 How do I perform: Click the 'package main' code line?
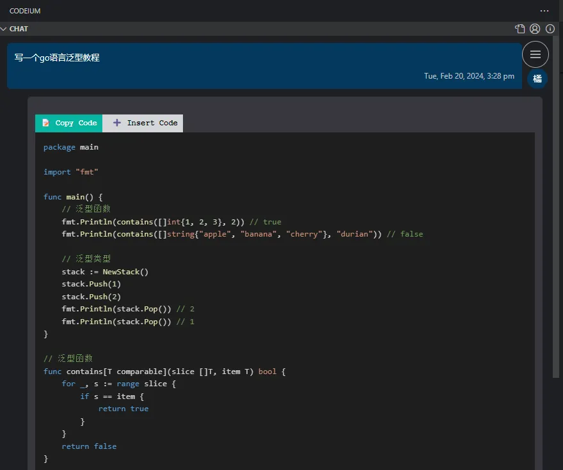(71, 147)
